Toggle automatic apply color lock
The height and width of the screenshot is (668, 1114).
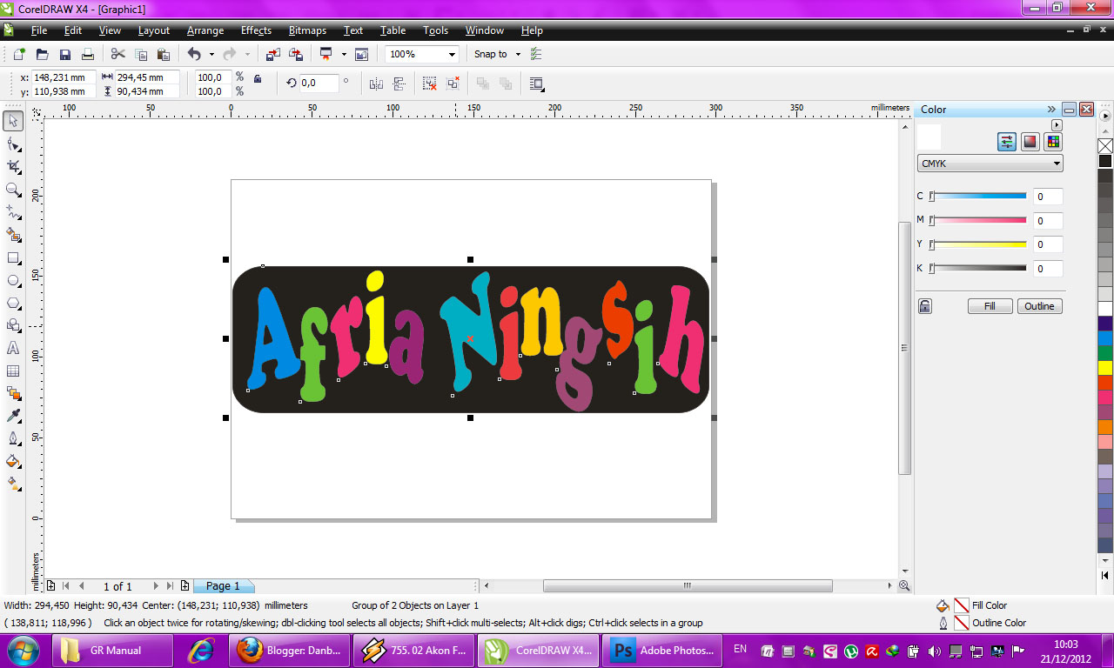924,306
